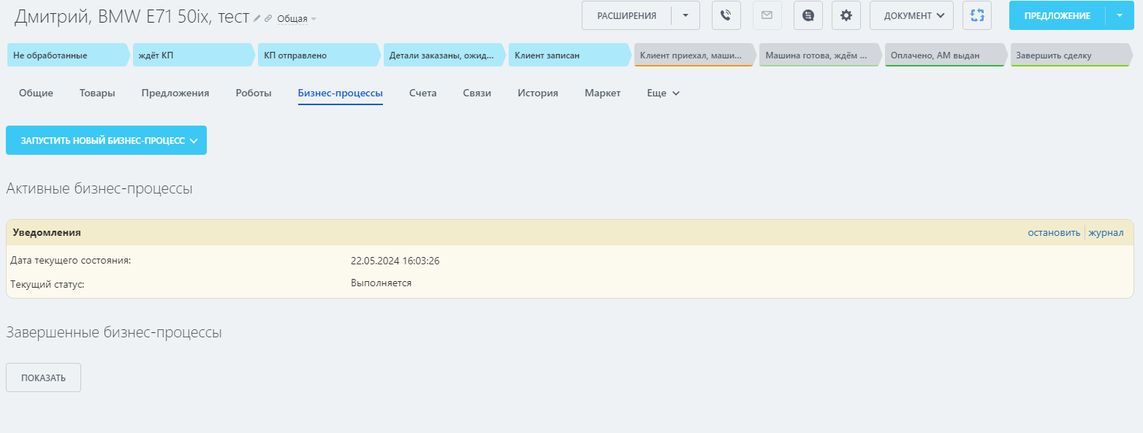Expand the Еще tab menu
This screenshot has width=1143, height=433.
(663, 93)
